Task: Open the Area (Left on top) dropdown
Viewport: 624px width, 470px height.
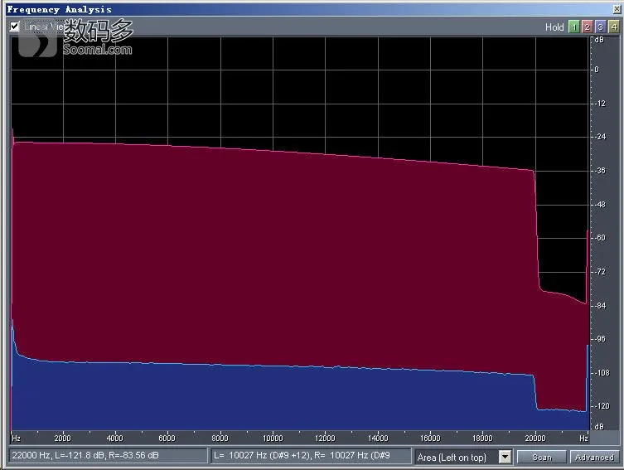Action: pyautogui.click(x=505, y=457)
